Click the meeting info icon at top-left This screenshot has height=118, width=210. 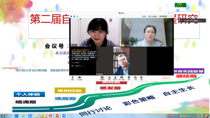point(71,16)
